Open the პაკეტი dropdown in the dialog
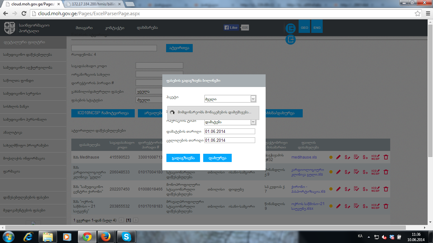 [x=253, y=99]
